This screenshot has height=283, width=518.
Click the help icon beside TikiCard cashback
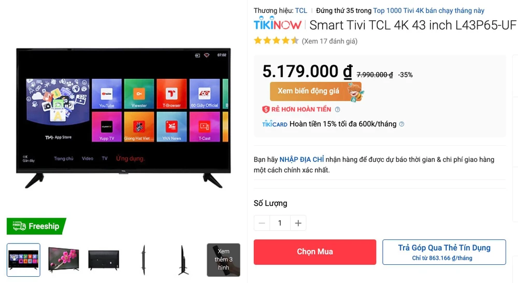(x=402, y=124)
